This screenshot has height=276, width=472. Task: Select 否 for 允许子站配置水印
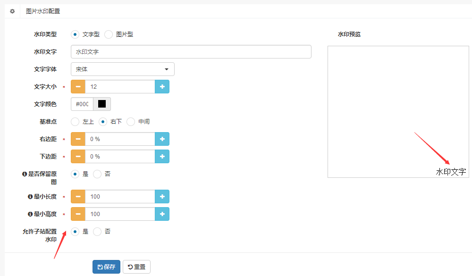click(97, 232)
